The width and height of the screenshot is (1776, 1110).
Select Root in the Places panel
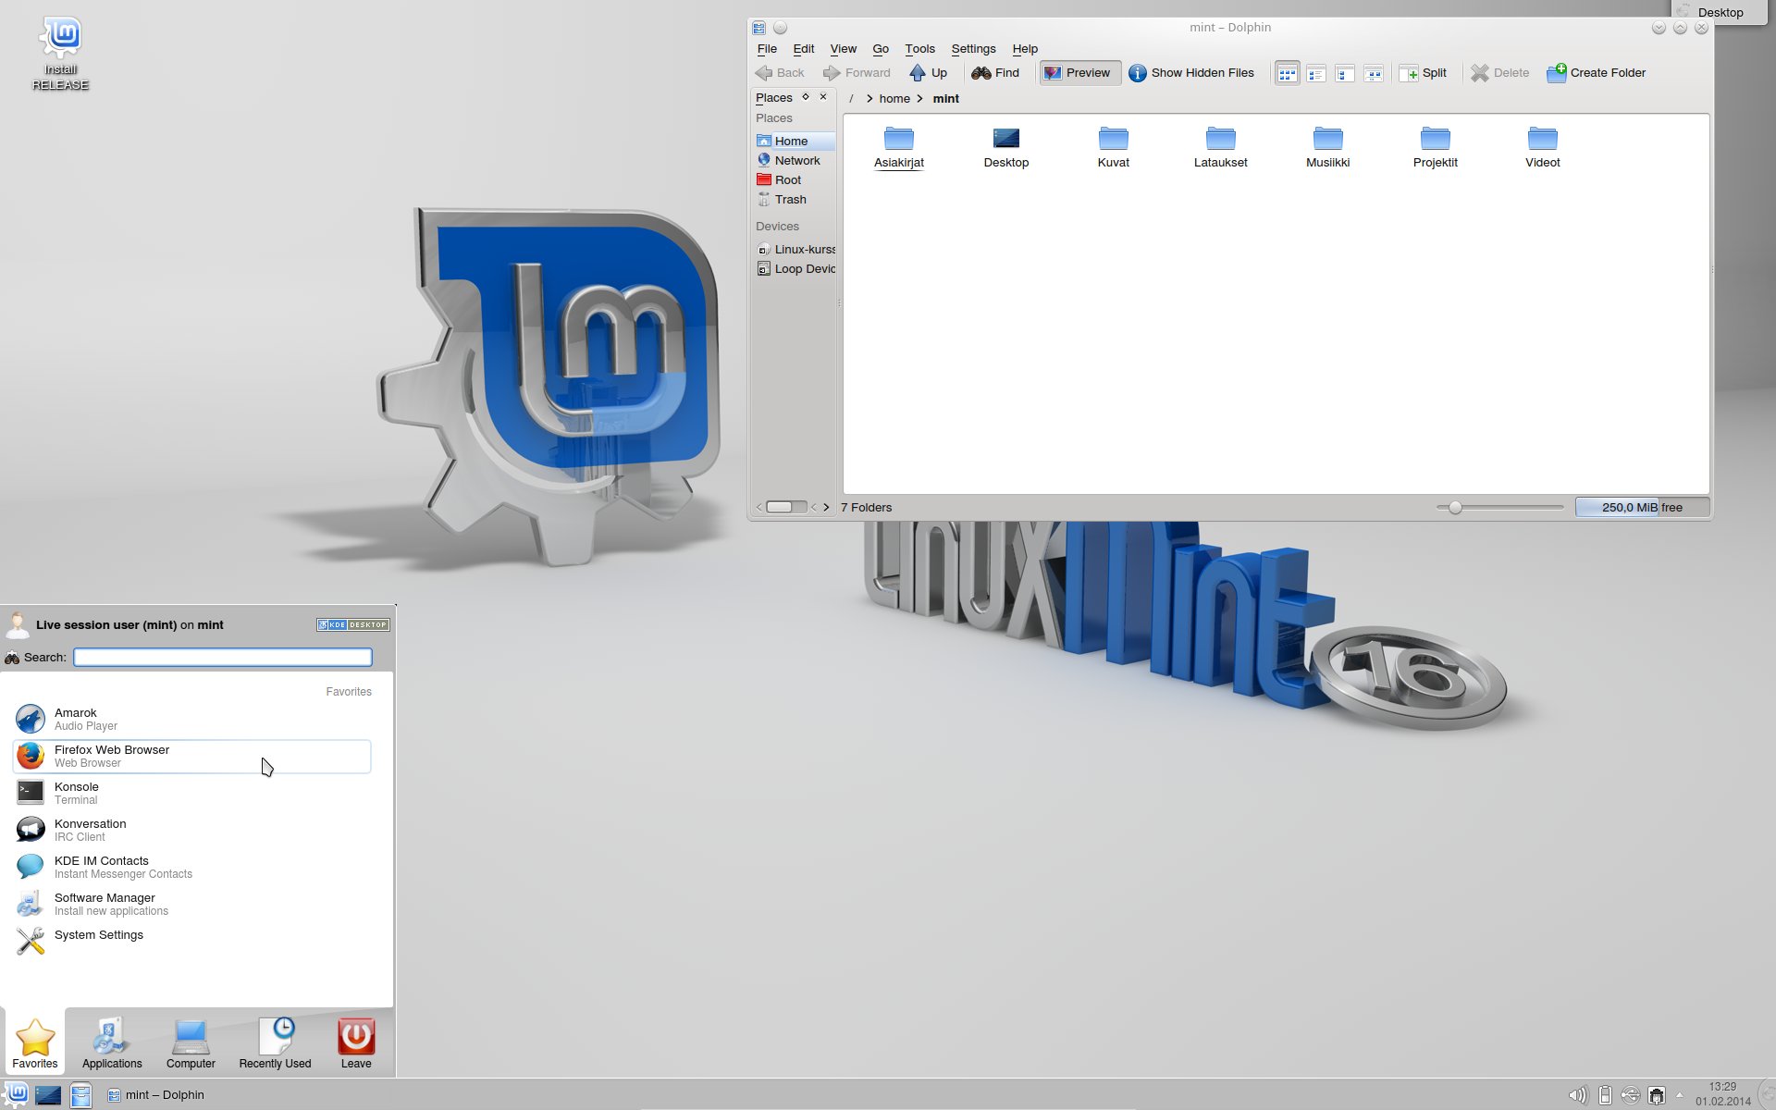[795, 179]
